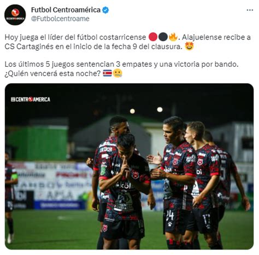Click the number 24 on player's shorts

point(170,216)
